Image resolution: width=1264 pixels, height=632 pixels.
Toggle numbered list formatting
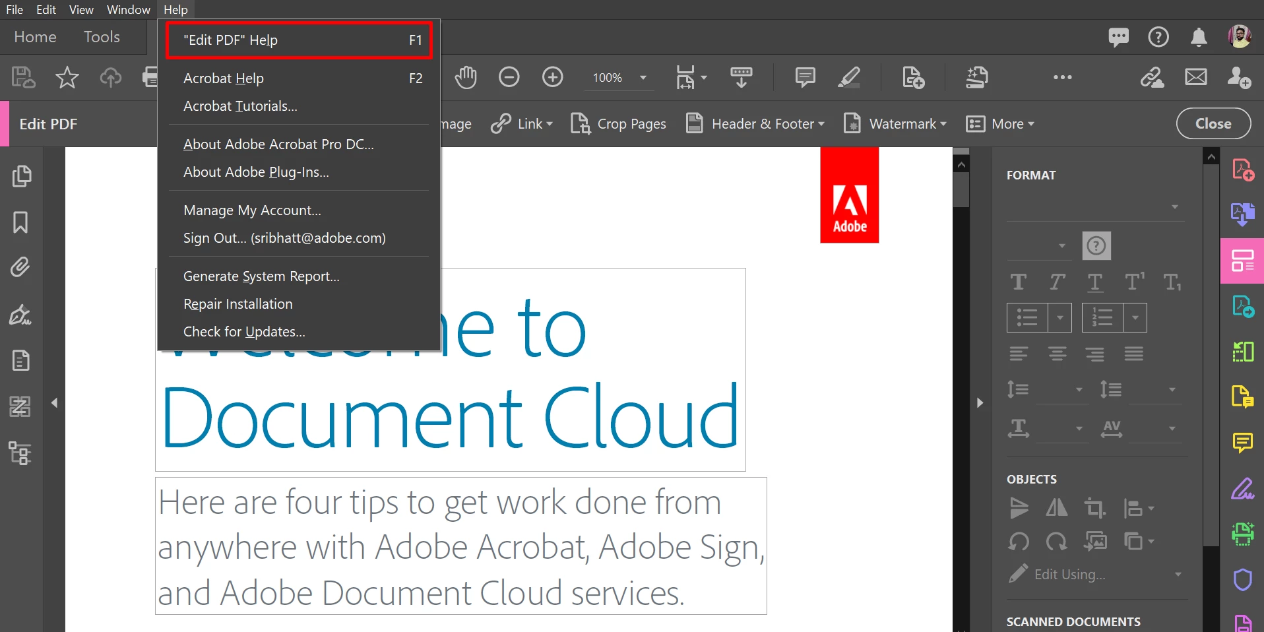pyautogui.click(x=1102, y=317)
